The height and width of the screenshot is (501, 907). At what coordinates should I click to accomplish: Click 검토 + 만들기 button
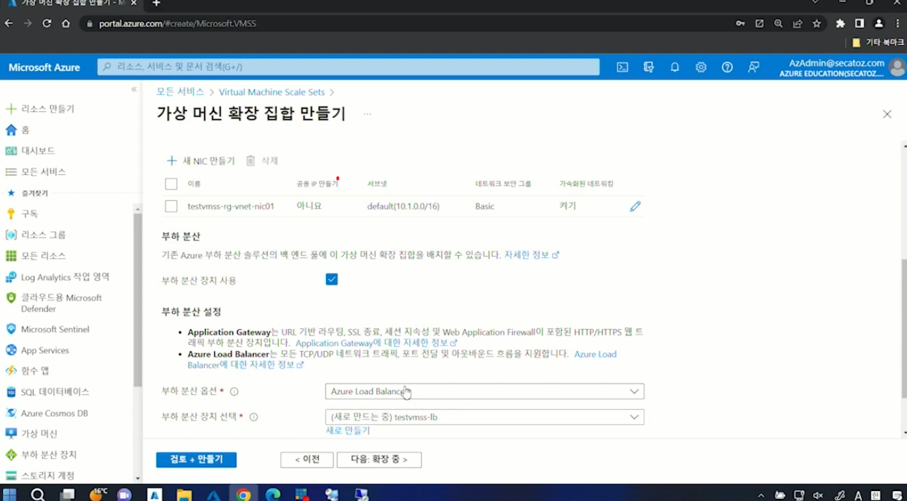pos(196,459)
